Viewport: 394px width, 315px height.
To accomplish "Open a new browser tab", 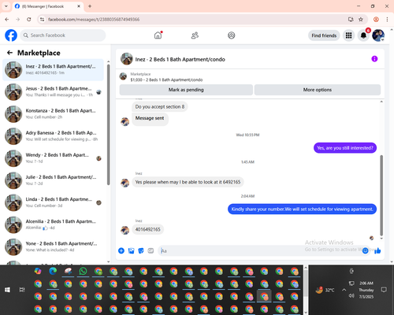I will pyautogui.click(x=90, y=6).
